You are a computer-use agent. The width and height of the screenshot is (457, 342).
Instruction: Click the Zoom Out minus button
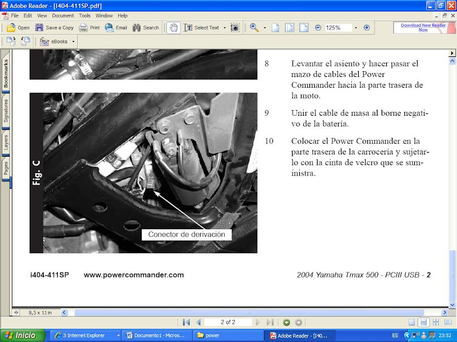pos(318,27)
